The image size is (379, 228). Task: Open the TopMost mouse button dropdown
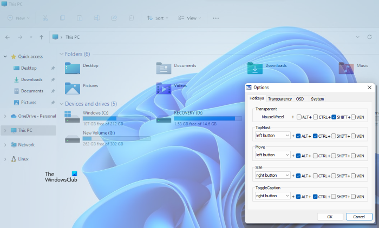(272, 136)
